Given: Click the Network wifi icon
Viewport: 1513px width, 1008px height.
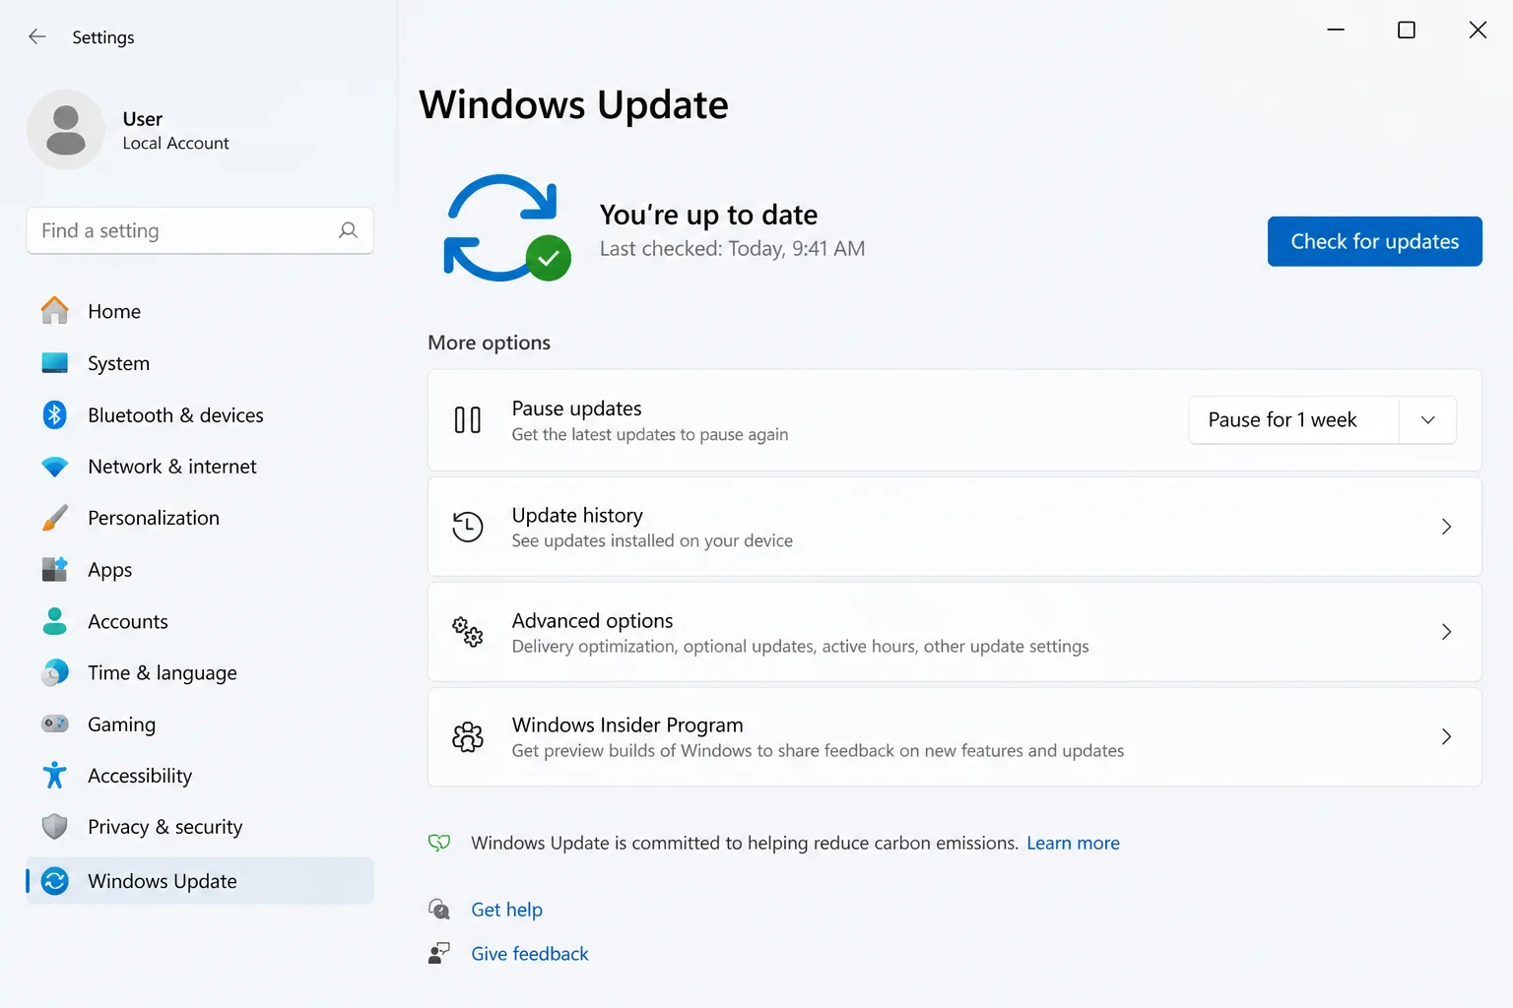Looking at the screenshot, I should tap(55, 467).
